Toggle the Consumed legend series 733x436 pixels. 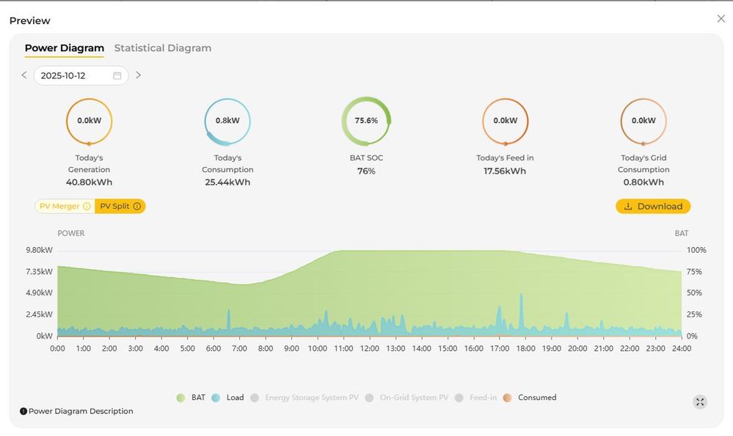click(530, 398)
